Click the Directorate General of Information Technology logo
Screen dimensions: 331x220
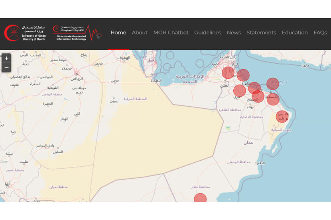(x=77, y=33)
